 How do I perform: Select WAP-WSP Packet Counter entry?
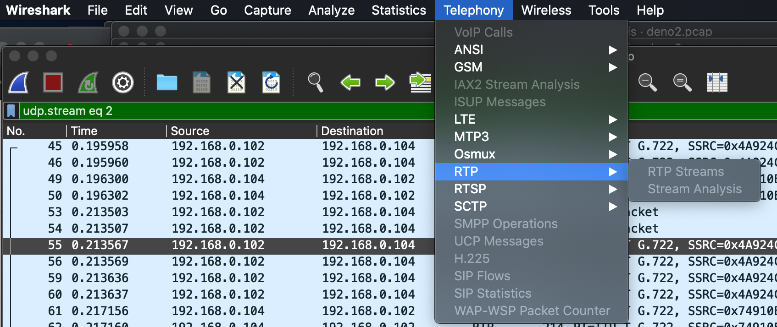pos(532,311)
